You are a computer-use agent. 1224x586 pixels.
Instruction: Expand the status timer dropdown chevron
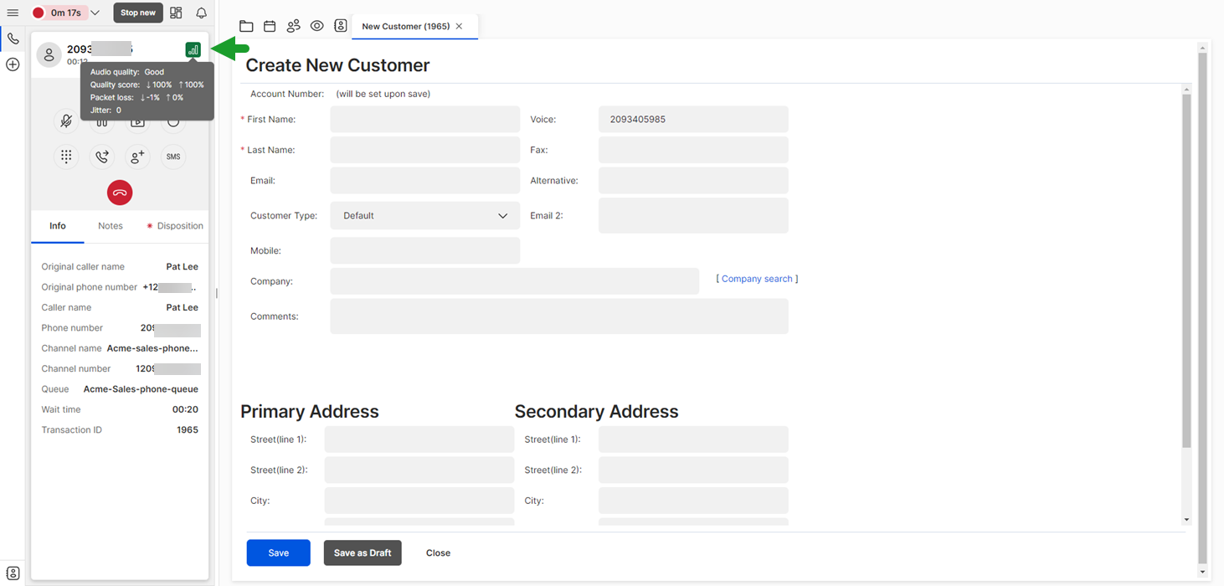pyautogui.click(x=95, y=13)
